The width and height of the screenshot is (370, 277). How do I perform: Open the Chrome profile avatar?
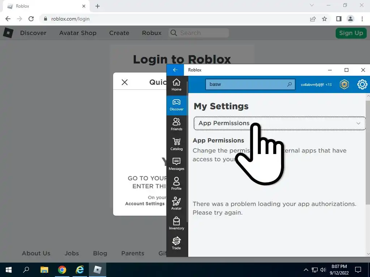click(x=350, y=19)
